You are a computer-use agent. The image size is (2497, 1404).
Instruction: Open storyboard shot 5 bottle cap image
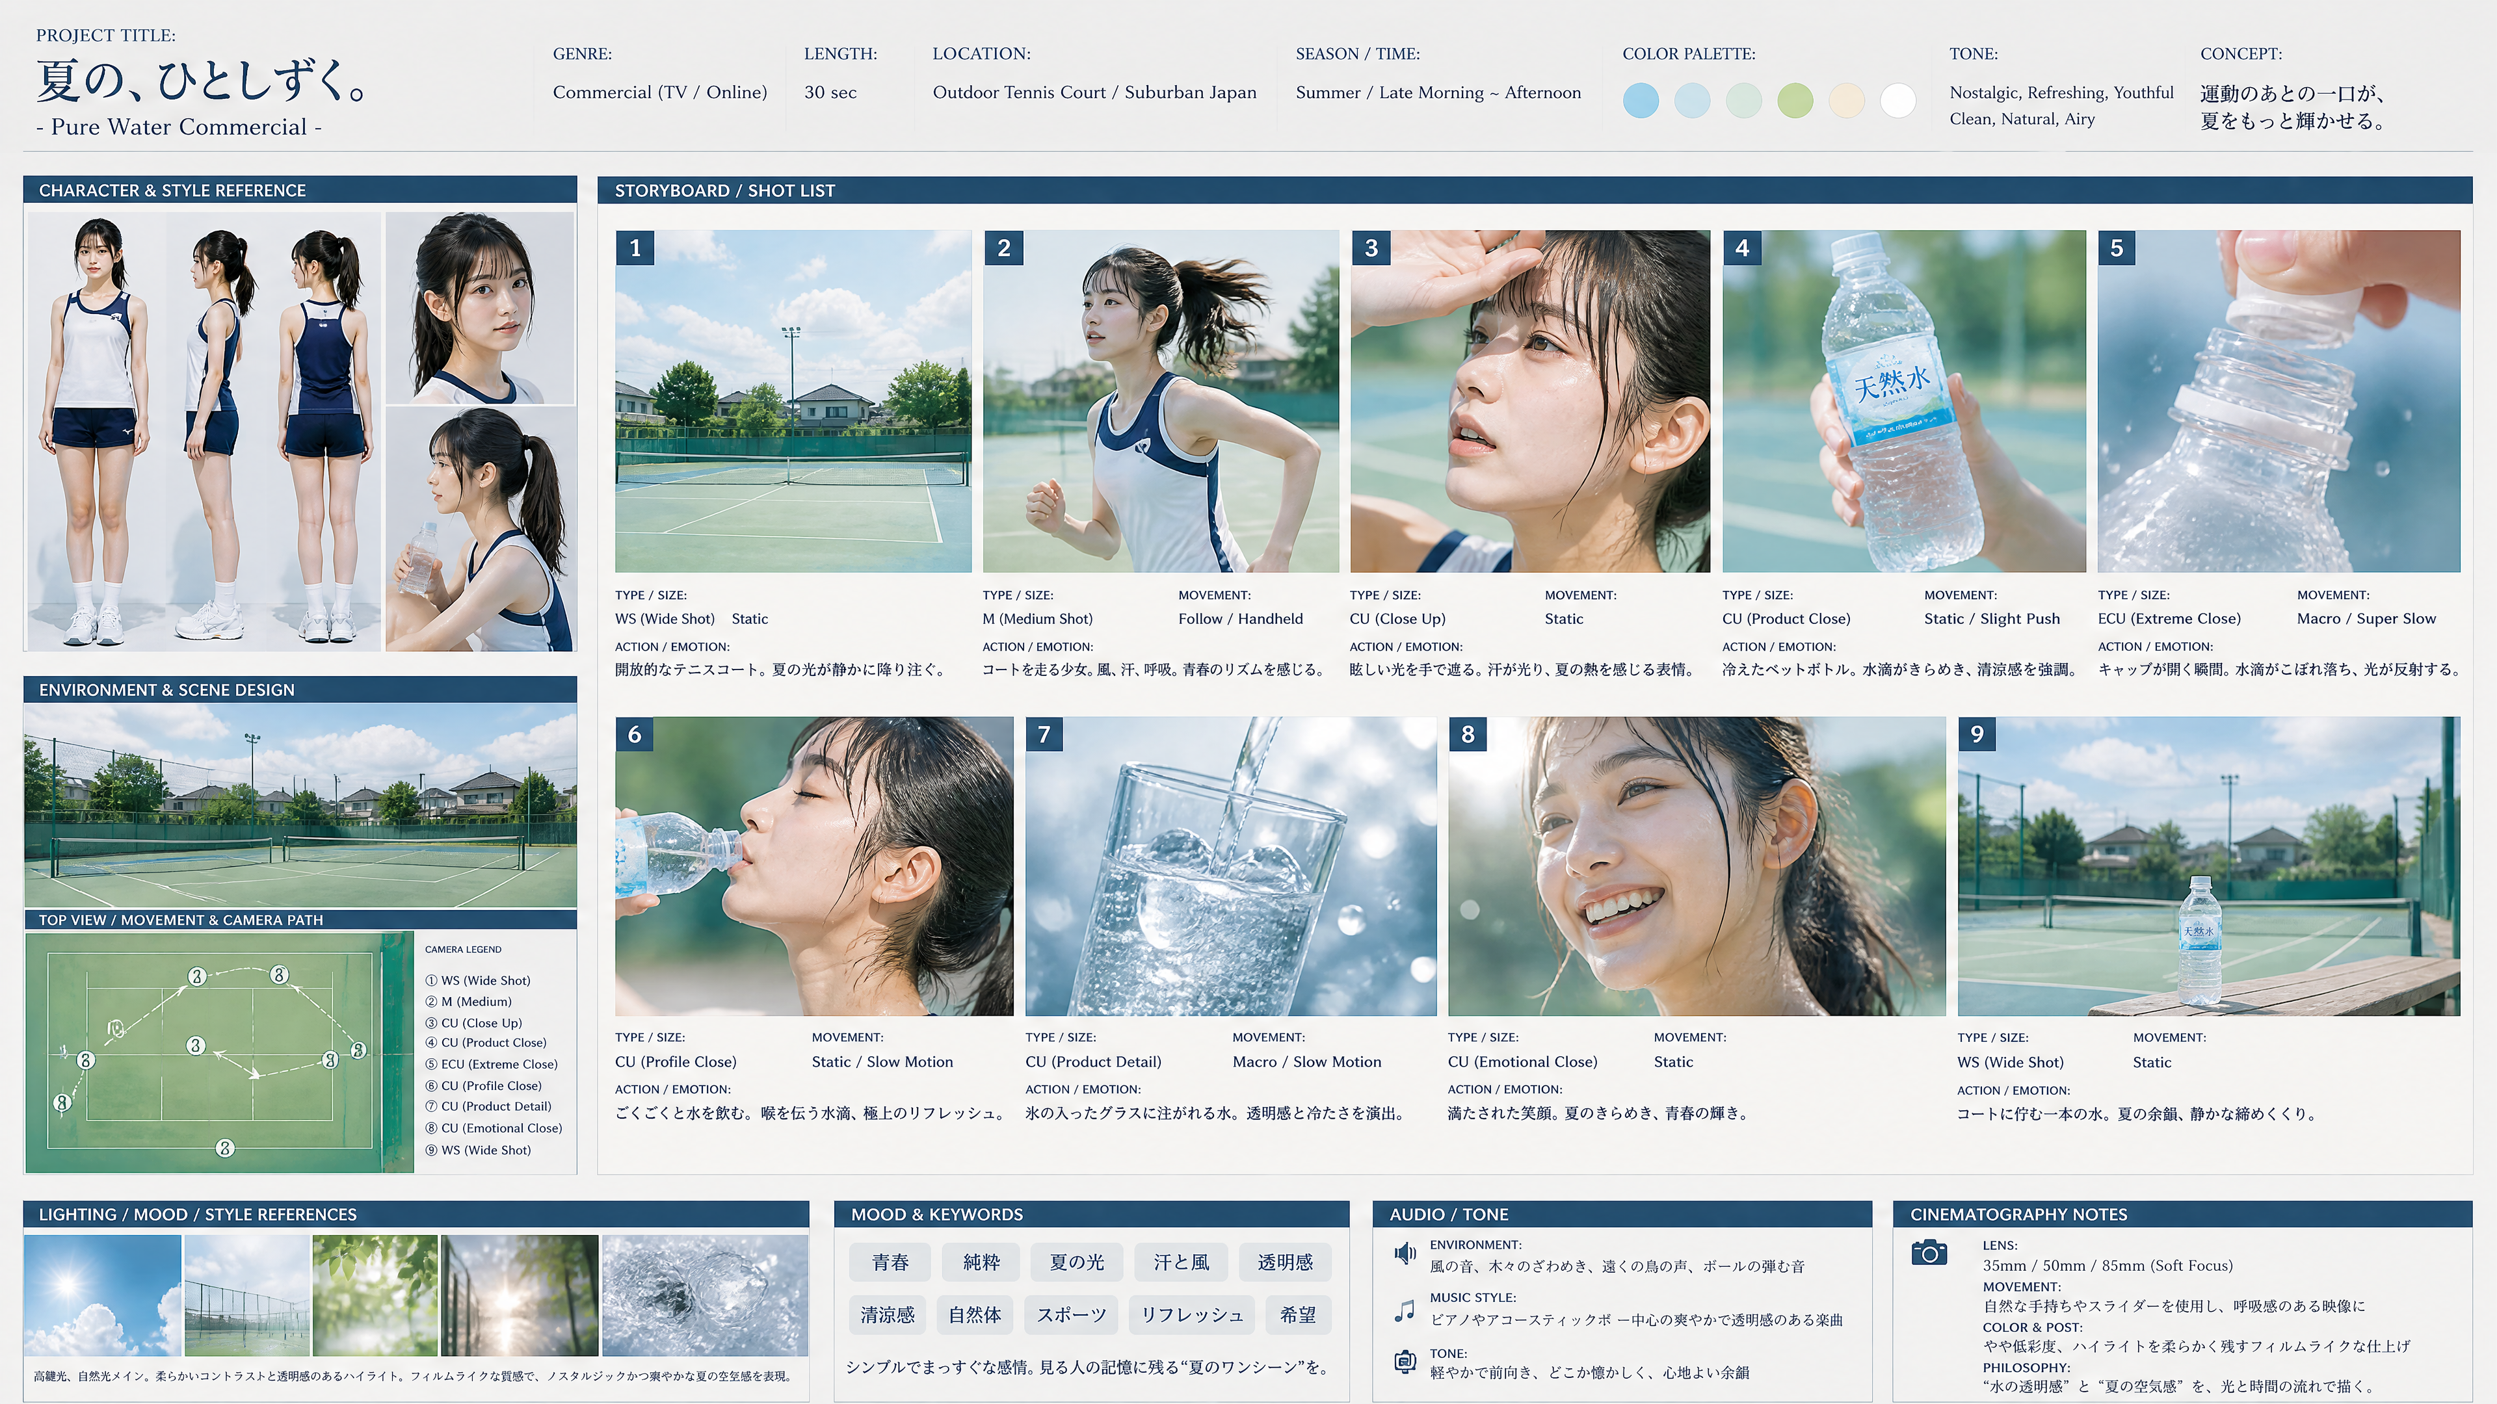click(x=2279, y=401)
